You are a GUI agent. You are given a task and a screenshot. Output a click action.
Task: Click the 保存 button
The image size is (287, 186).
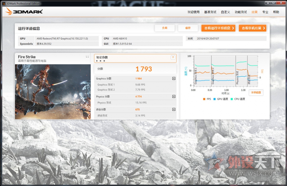188,28
